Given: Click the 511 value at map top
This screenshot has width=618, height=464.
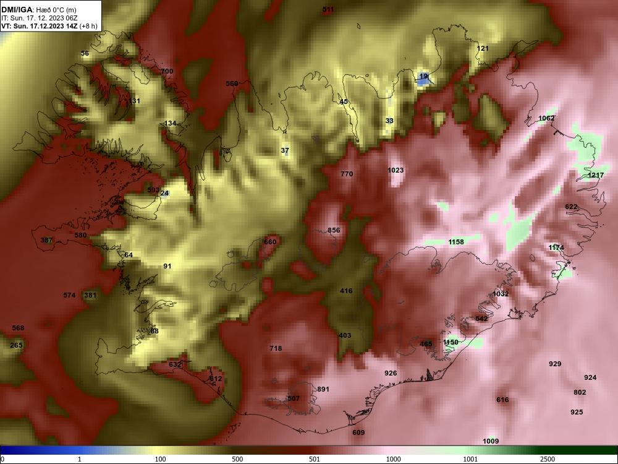Looking at the screenshot, I should [x=328, y=9].
